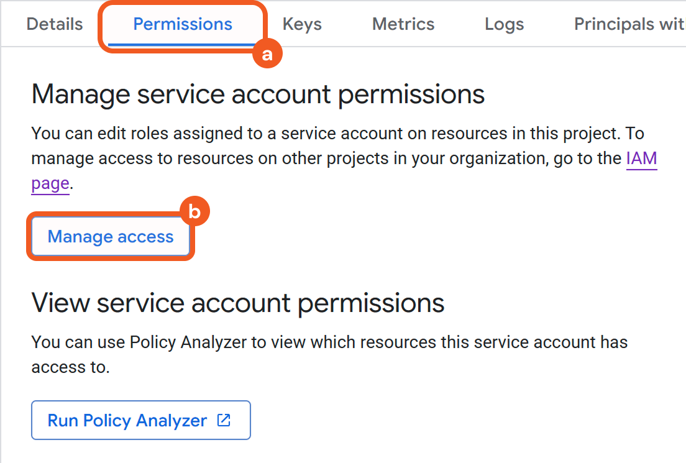Go to the Metrics tab
The width and height of the screenshot is (686, 463).
point(403,24)
